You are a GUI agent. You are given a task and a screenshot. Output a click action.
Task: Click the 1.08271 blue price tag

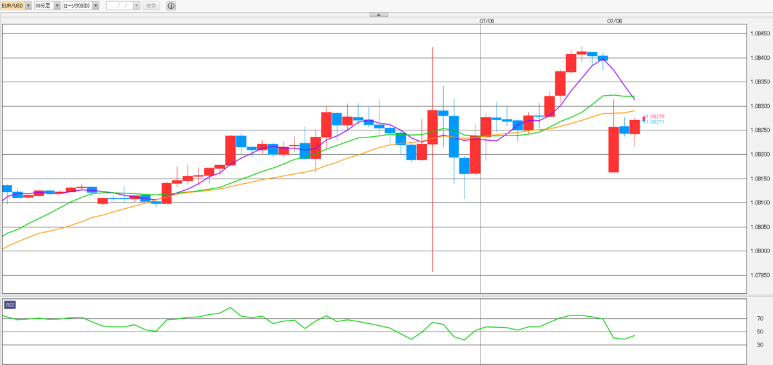click(x=655, y=121)
